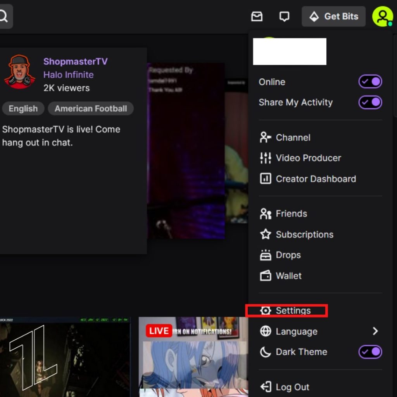The image size is (397, 397).
Task: Open the ShopmasterTV channel link
Action: tap(76, 62)
